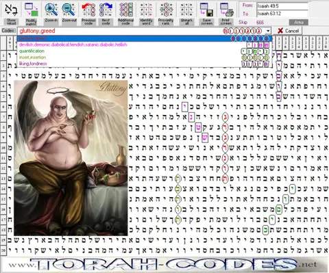Click the red circled Hebrew letters in Codes field
Viewport: 329px width, 273px height.
click(242, 31)
